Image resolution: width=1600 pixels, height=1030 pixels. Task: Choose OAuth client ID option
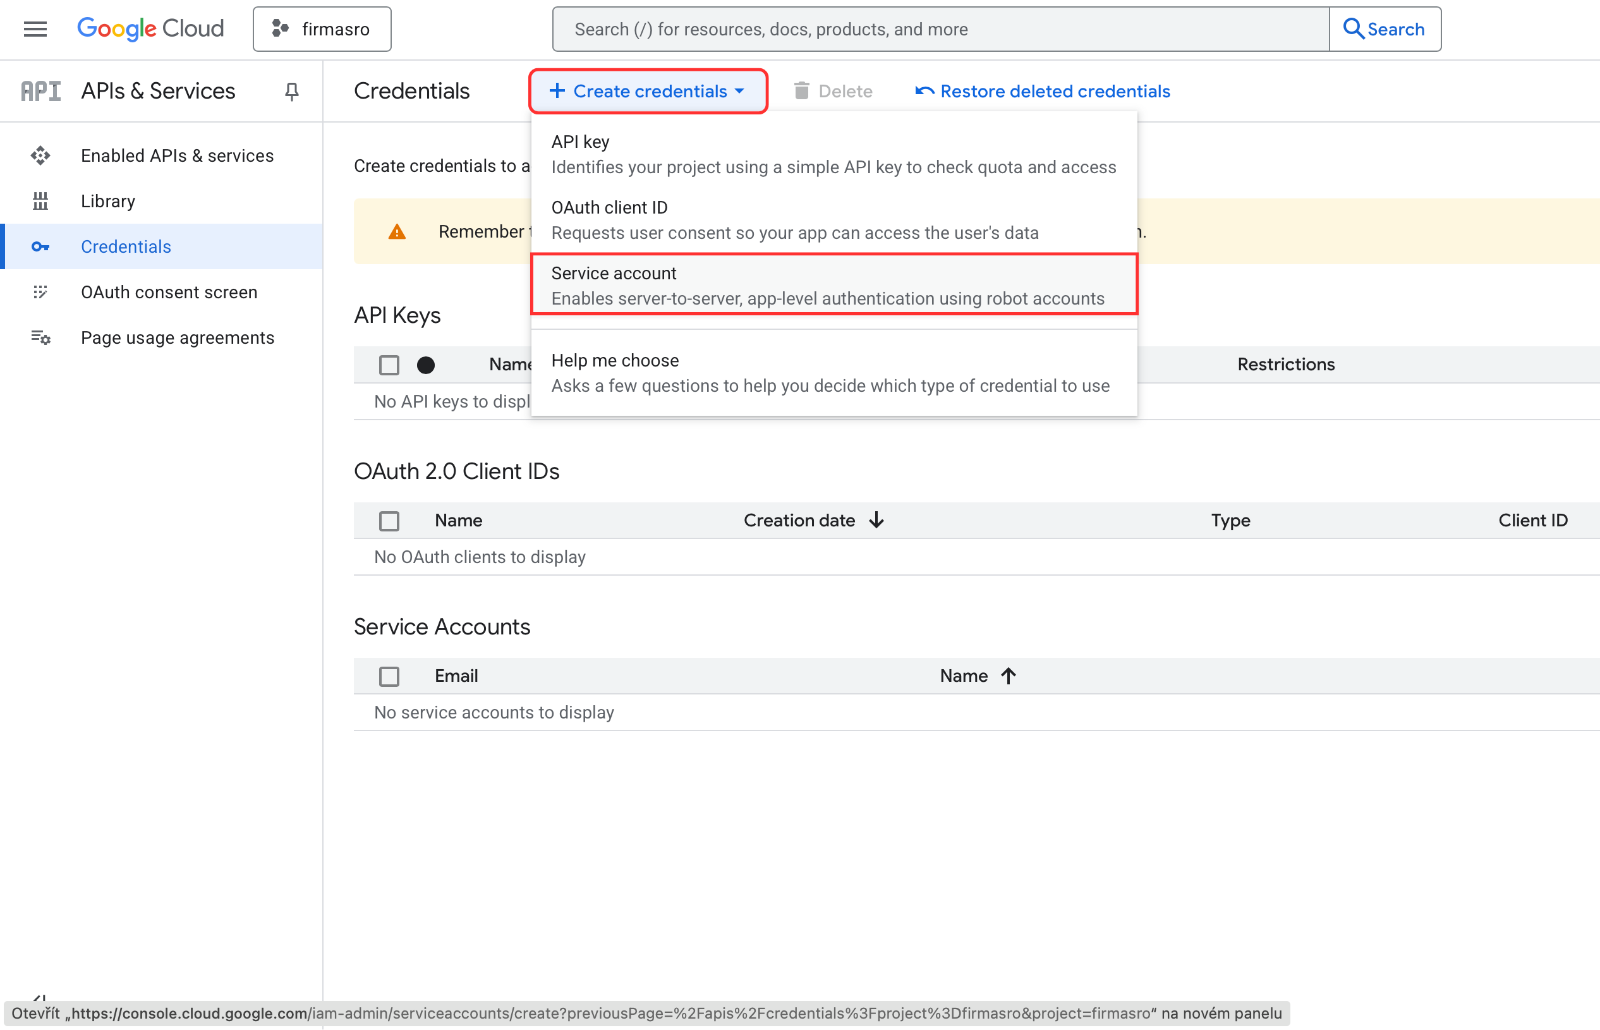click(834, 220)
